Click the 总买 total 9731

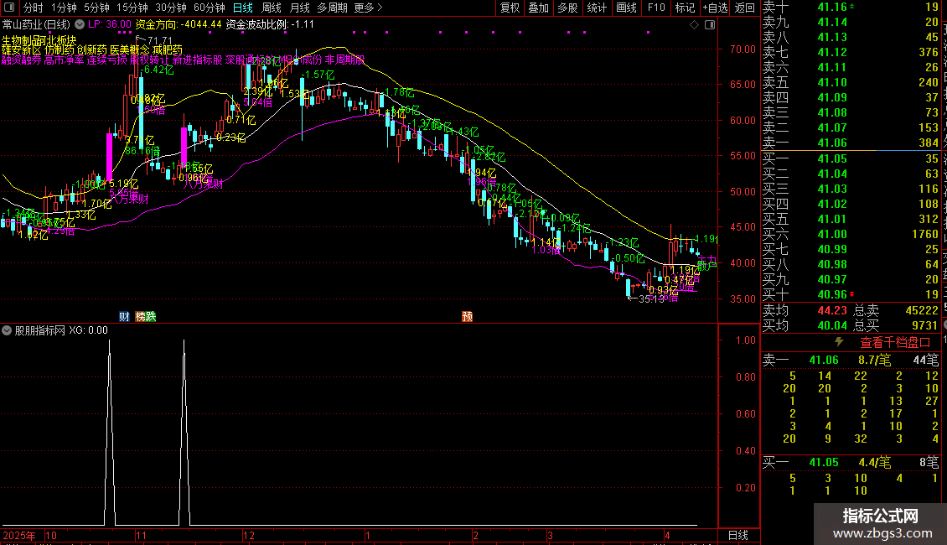tap(924, 325)
